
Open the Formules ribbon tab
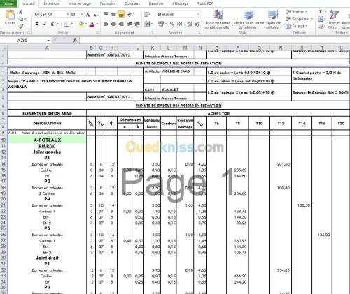(108, 3)
